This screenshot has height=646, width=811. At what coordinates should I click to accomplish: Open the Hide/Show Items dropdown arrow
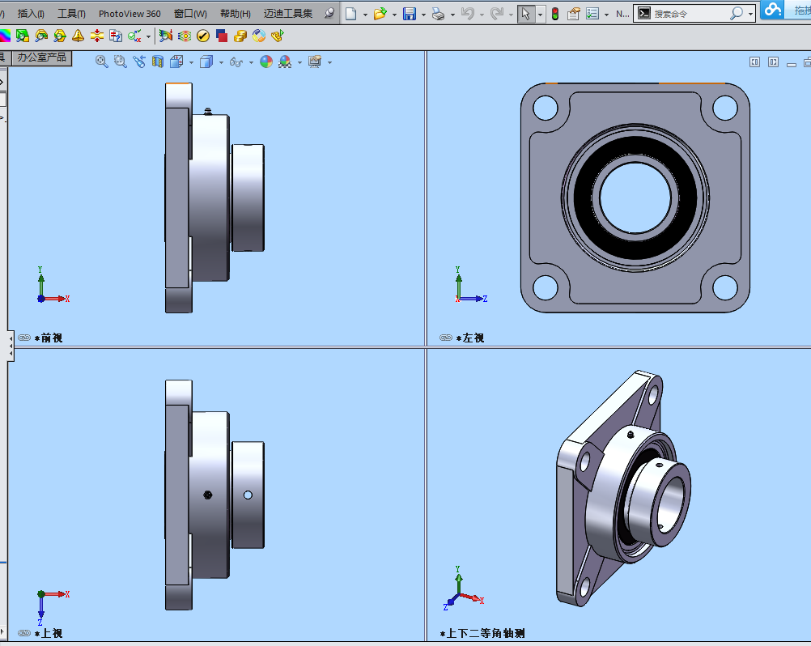[251, 62]
